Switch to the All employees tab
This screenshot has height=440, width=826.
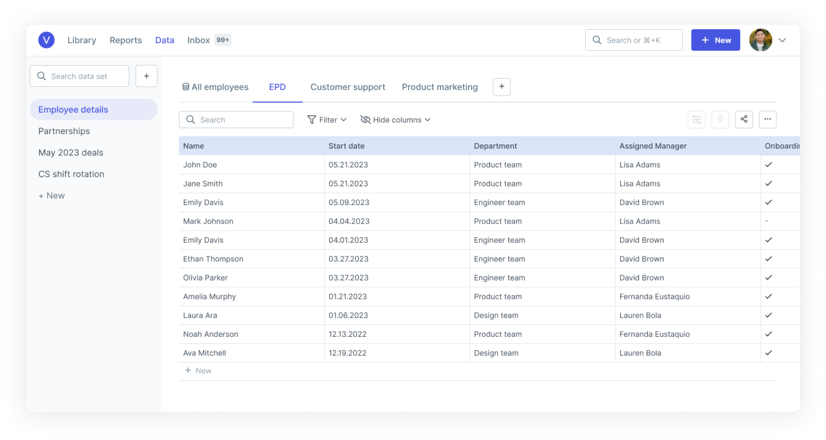point(215,87)
